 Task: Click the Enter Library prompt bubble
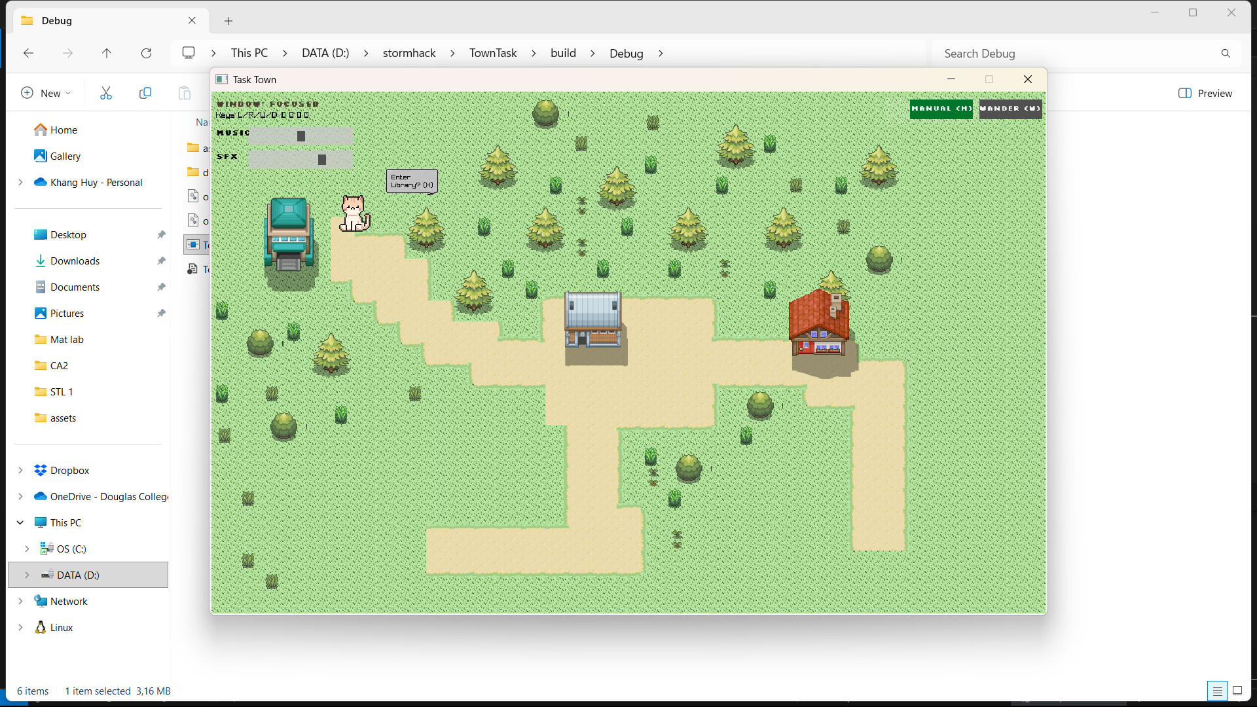(412, 181)
